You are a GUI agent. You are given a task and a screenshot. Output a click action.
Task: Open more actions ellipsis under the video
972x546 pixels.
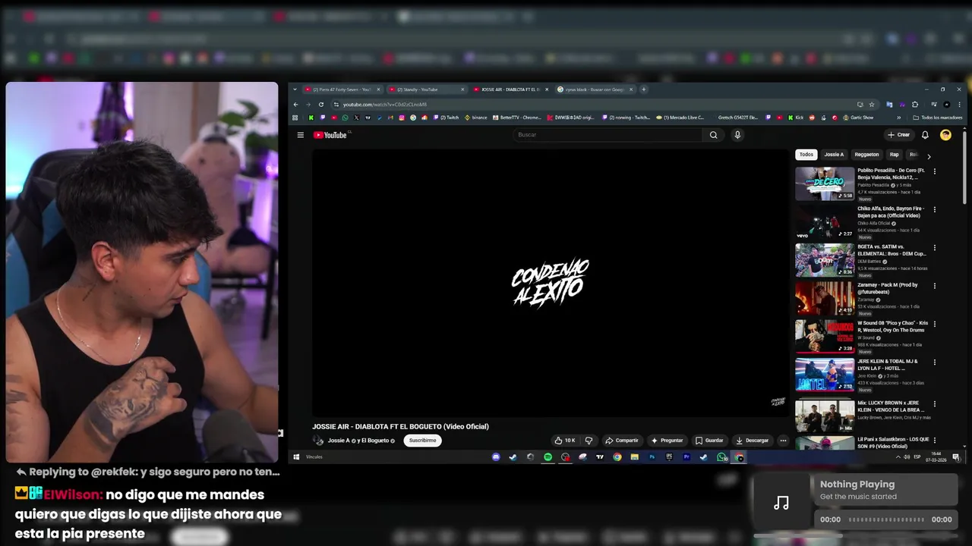(783, 441)
